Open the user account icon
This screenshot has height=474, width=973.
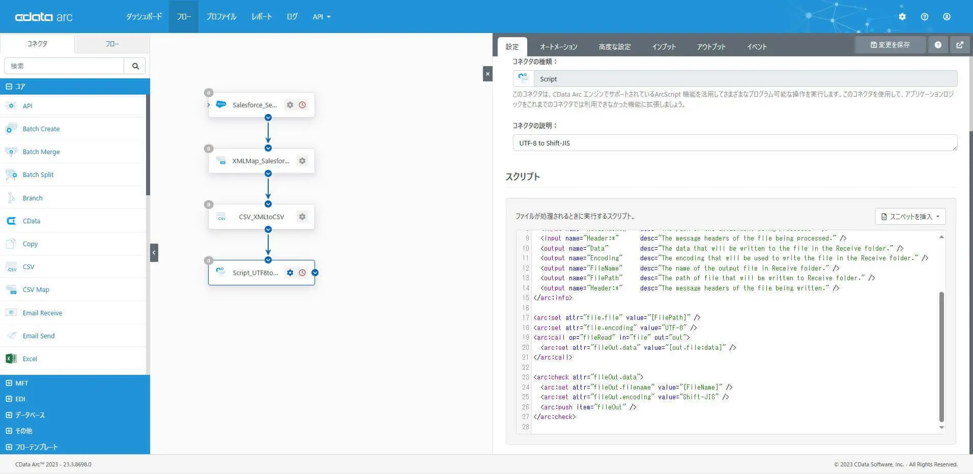947,17
